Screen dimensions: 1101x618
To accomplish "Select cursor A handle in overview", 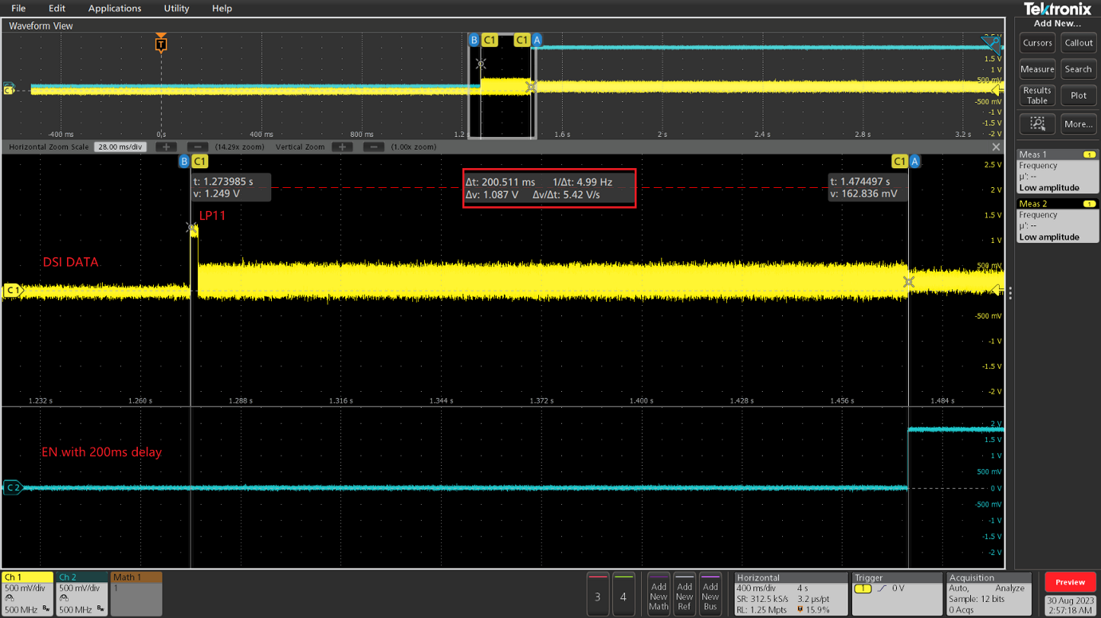I will point(537,40).
